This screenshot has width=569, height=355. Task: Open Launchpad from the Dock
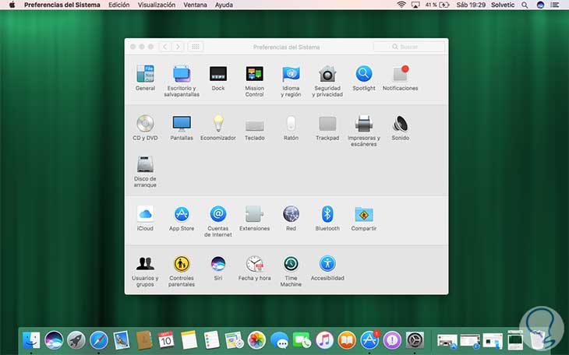point(76,340)
